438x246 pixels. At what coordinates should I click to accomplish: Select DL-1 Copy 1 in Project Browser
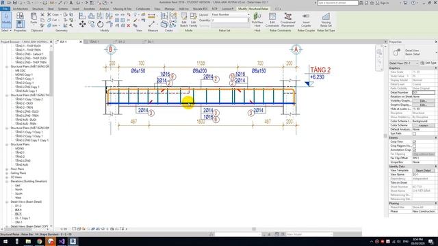(x=23, y=218)
